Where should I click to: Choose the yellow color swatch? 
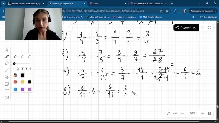[x=22, y=82]
